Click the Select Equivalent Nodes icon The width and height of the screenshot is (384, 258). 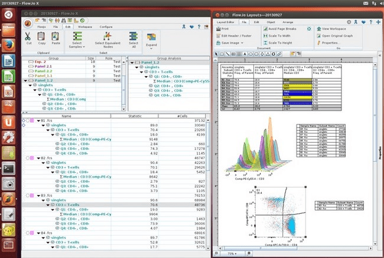tap(108, 35)
